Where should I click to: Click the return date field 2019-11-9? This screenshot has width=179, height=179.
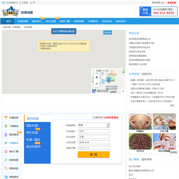93,148
